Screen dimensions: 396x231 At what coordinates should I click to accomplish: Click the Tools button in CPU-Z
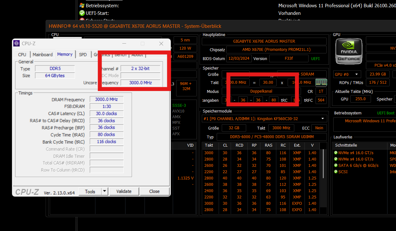90,191
